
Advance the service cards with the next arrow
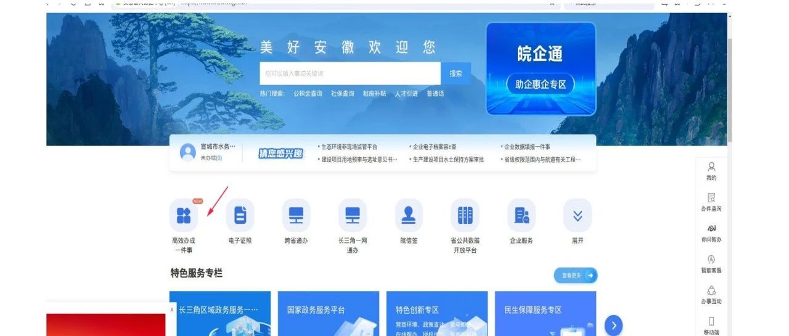tap(613, 325)
